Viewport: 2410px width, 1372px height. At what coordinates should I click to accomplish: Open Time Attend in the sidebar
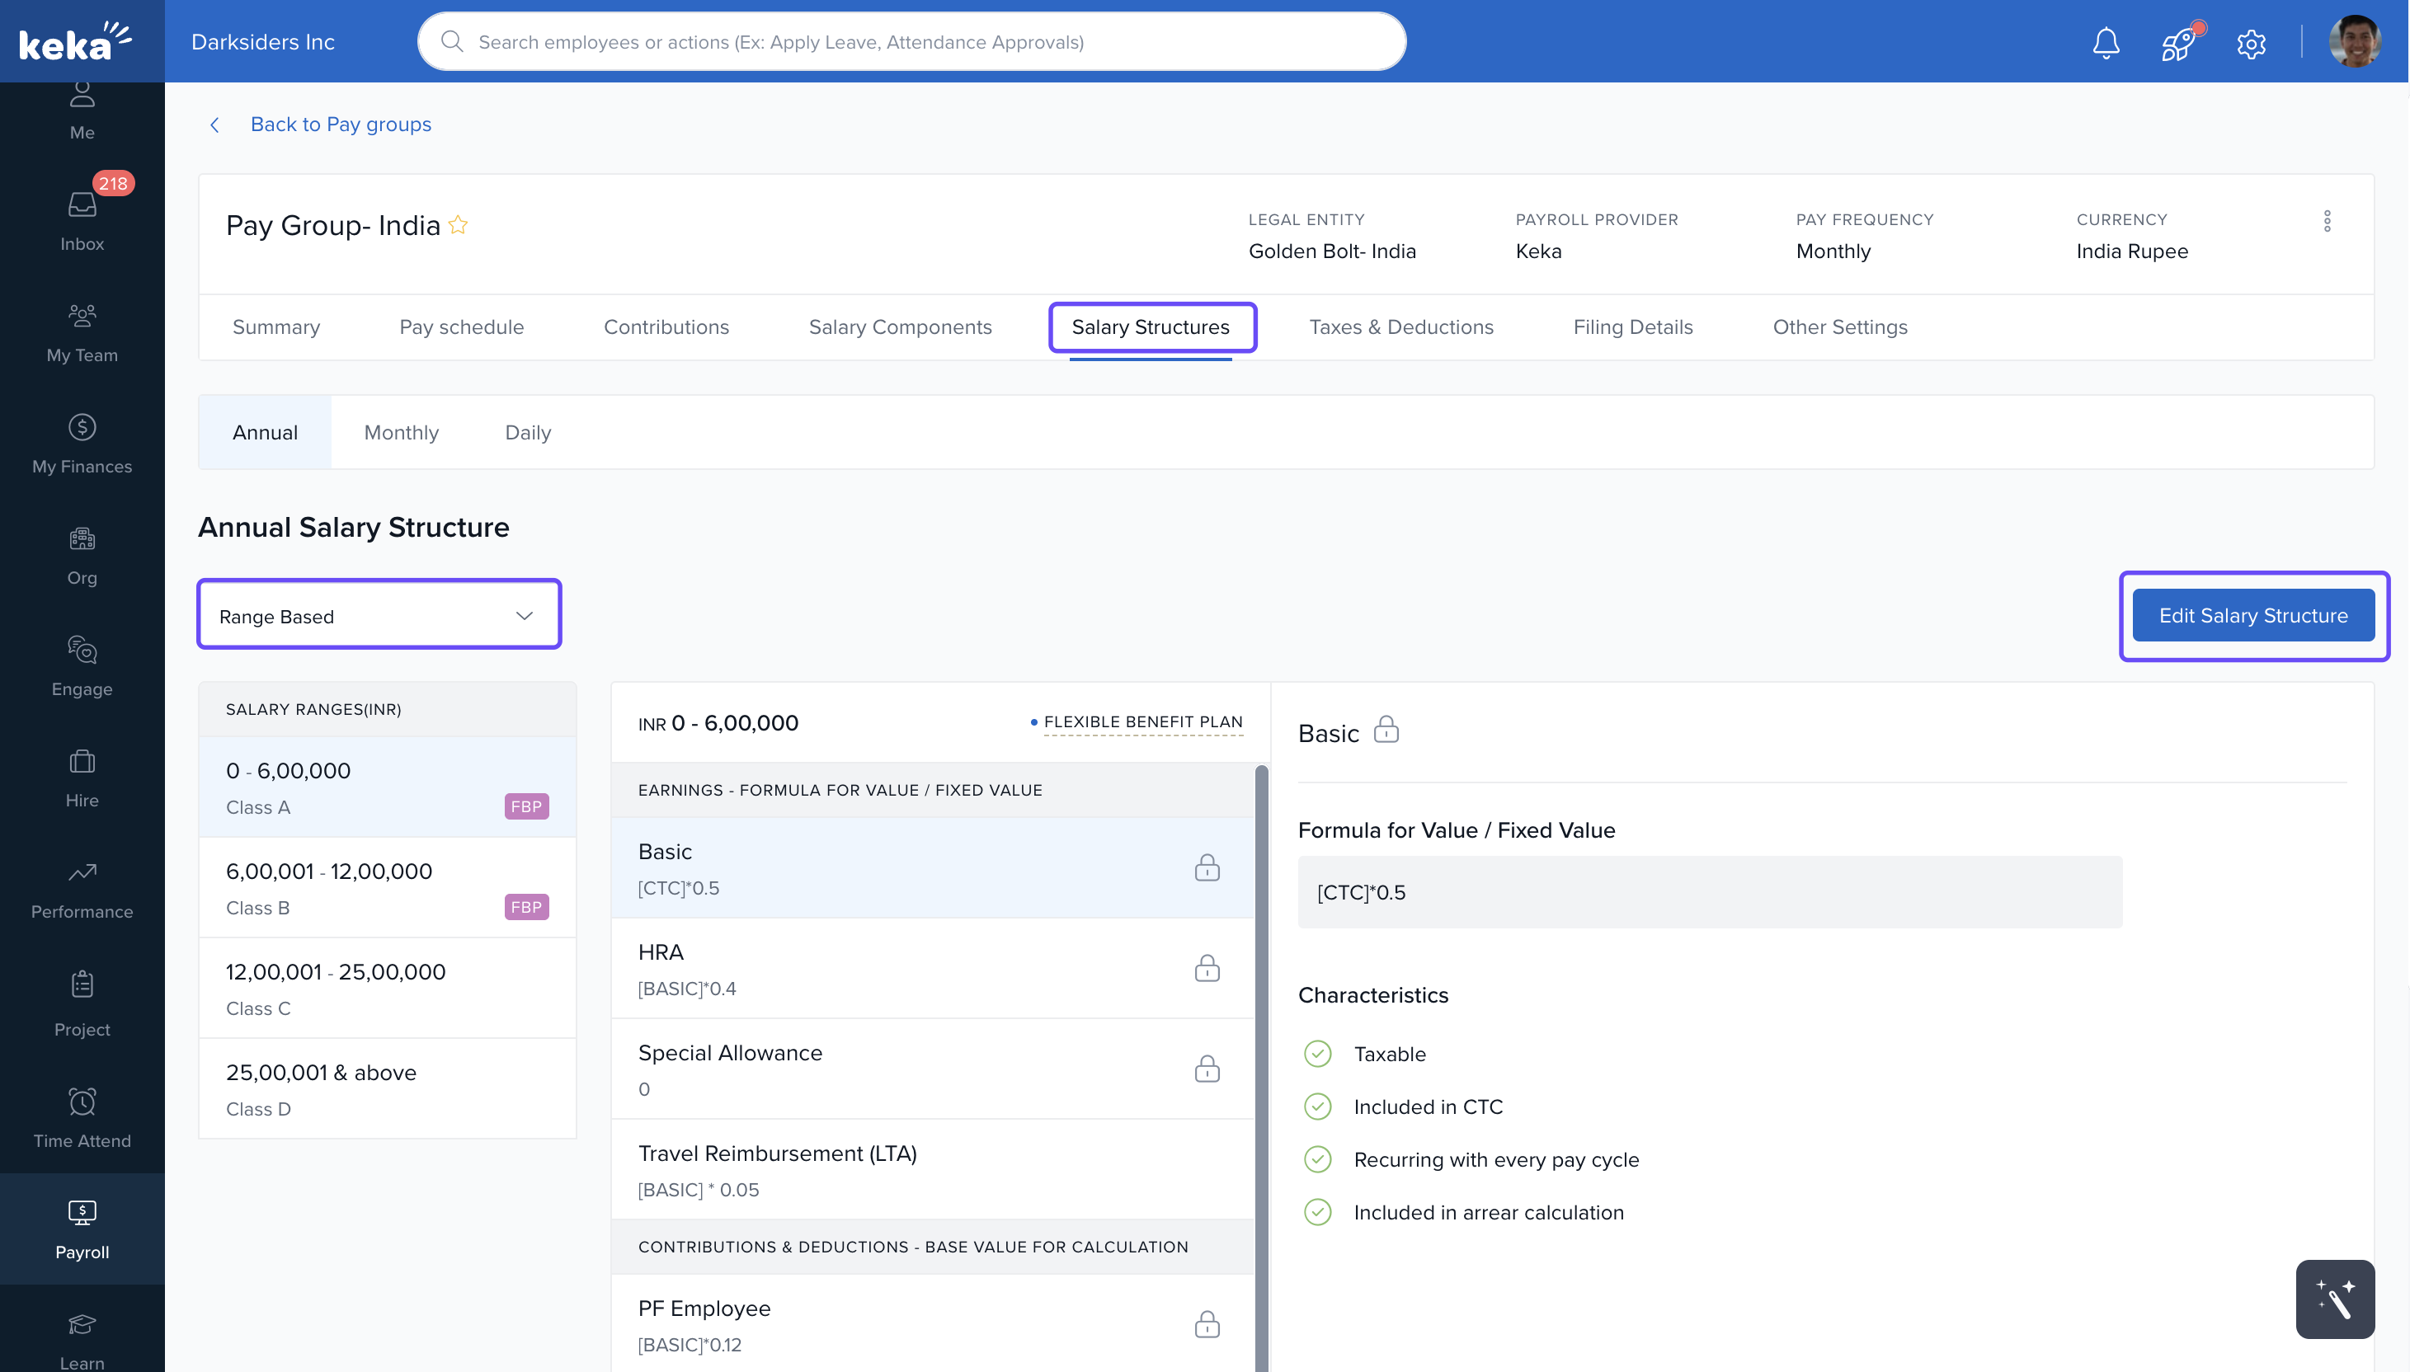pyautogui.click(x=82, y=1117)
